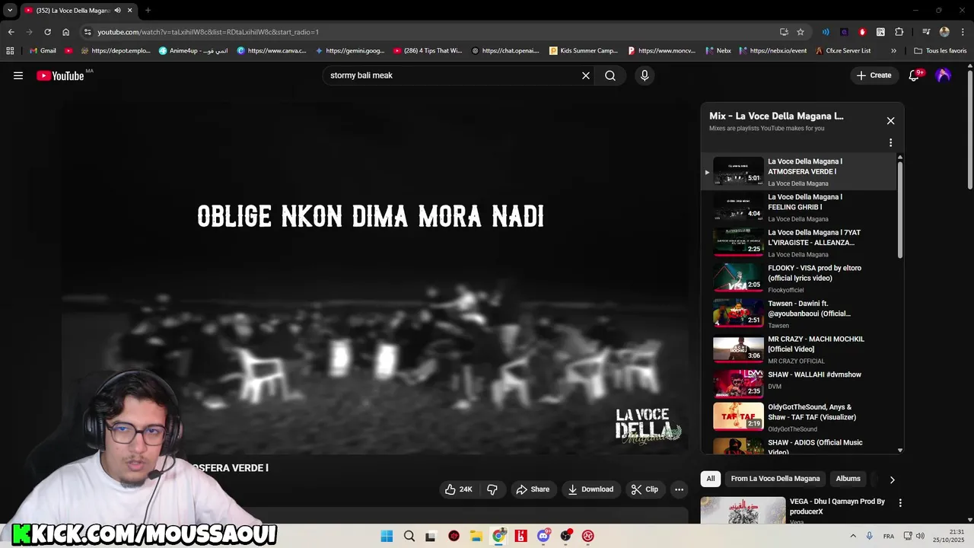Dislike the video
The image size is (974, 548).
pyautogui.click(x=492, y=489)
